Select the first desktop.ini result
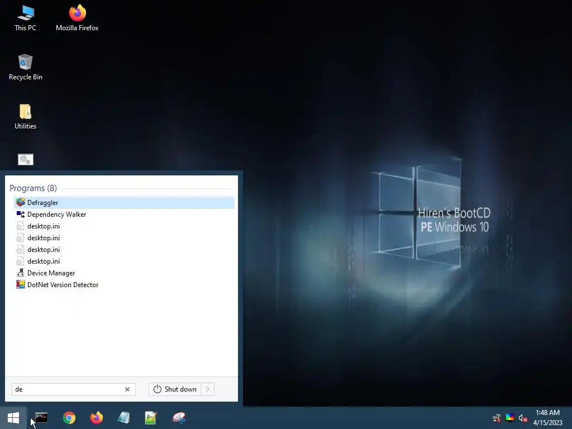 pyautogui.click(x=124, y=226)
